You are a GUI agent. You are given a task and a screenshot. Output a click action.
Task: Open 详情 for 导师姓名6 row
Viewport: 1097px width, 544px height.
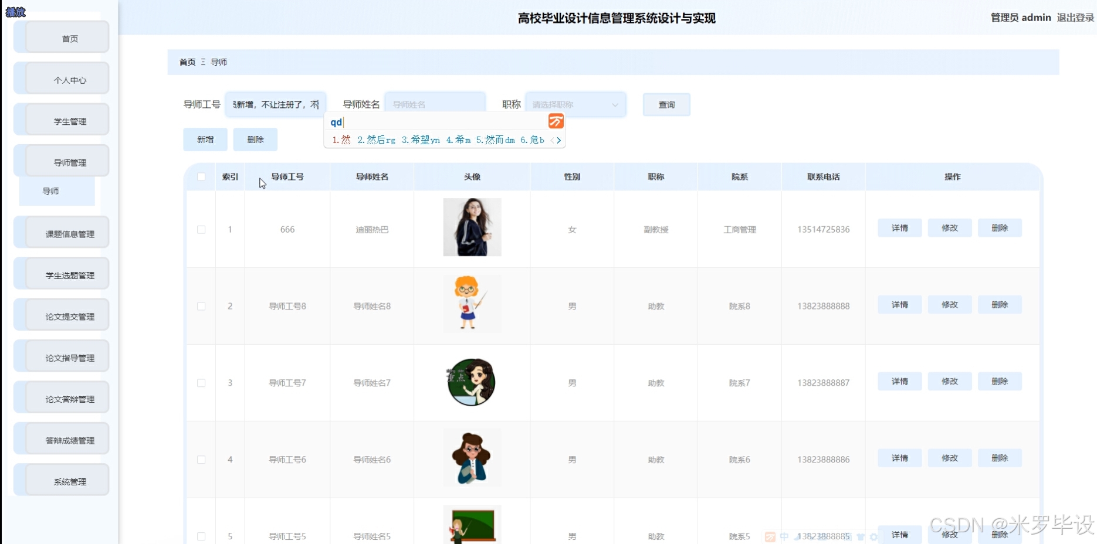pos(899,458)
